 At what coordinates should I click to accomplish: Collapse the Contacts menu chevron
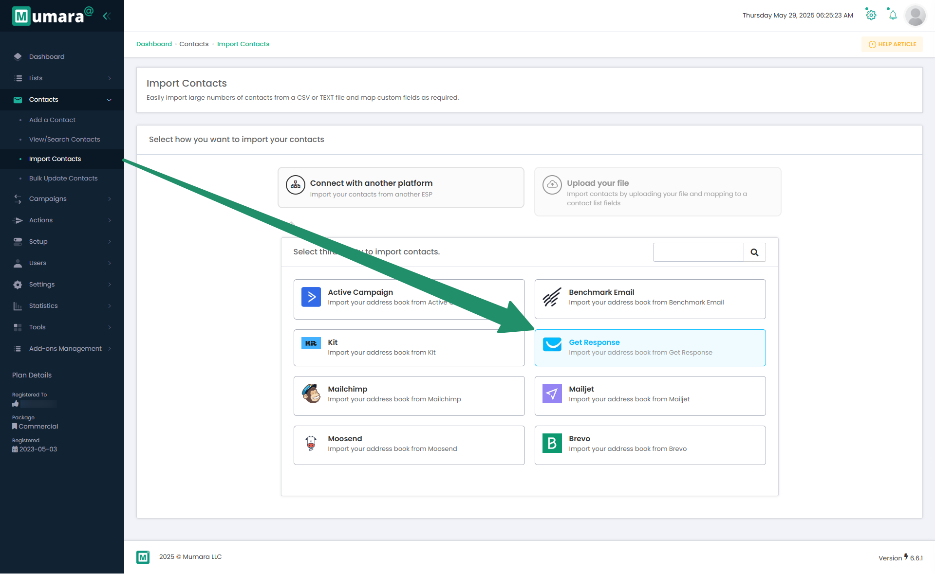pyautogui.click(x=109, y=100)
